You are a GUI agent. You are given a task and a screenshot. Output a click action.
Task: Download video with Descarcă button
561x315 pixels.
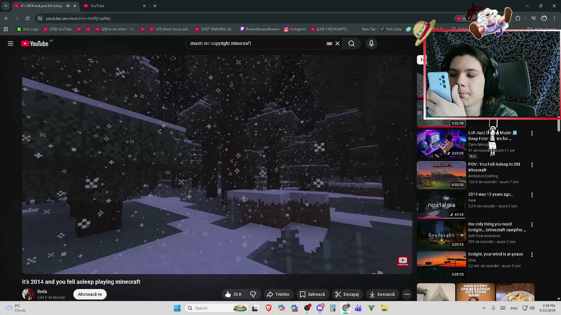(382, 294)
